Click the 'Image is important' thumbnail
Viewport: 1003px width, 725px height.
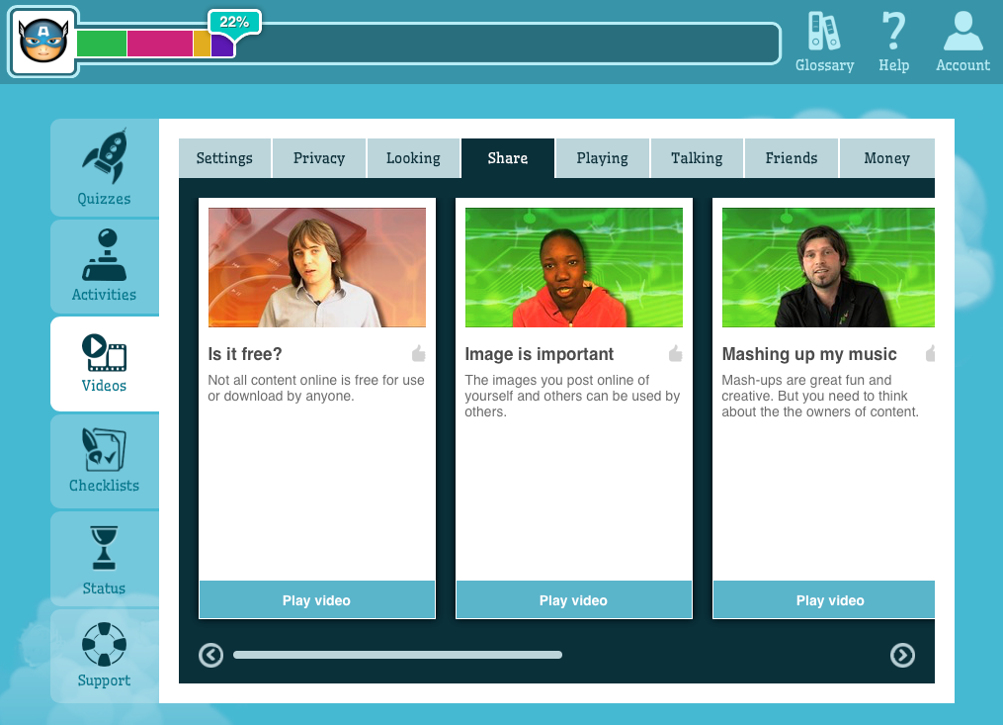pos(574,268)
